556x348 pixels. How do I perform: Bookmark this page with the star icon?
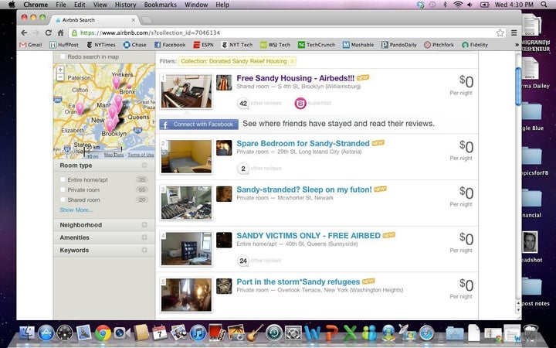pos(500,32)
